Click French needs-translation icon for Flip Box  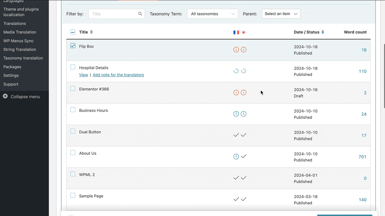pyautogui.click(x=236, y=50)
